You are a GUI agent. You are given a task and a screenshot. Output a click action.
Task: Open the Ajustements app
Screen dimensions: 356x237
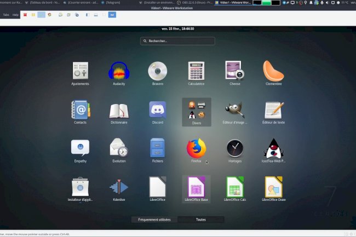pyautogui.click(x=80, y=73)
